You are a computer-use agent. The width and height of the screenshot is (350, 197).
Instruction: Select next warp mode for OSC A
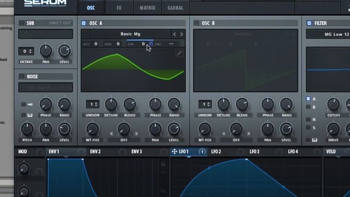click(x=136, y=134)
